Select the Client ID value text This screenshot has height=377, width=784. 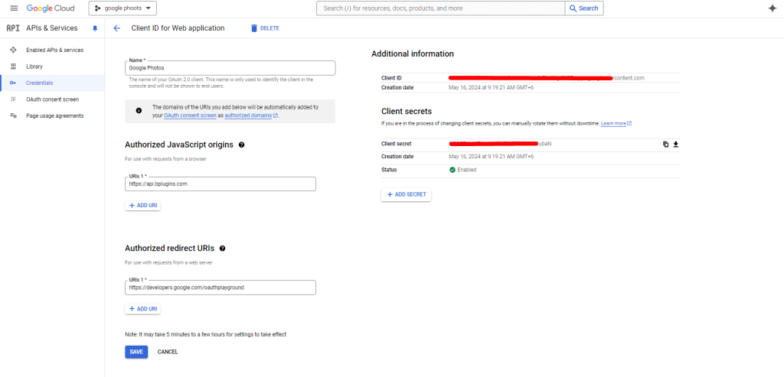pyautogui.click(x=547, y=78)
